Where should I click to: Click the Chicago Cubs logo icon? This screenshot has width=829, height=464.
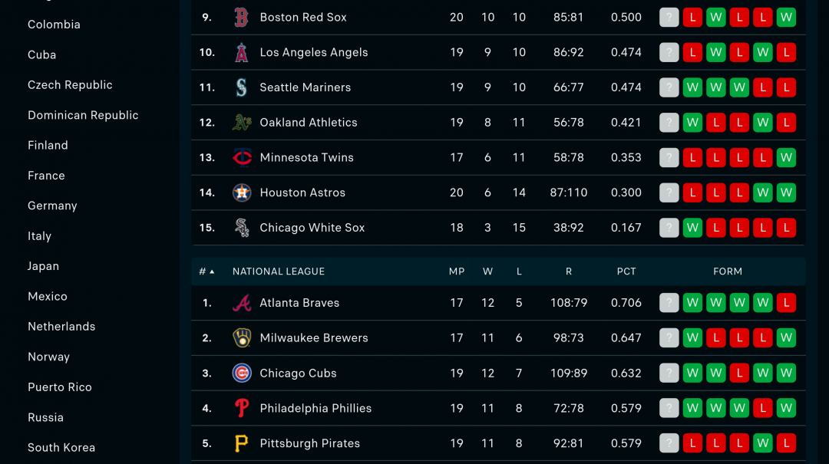[242, 374]
